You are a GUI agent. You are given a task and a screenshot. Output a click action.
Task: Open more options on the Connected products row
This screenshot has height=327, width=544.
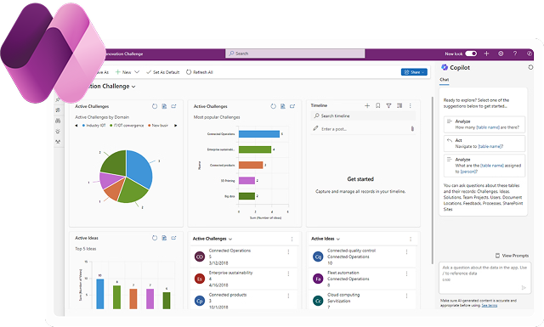[288, 296]
